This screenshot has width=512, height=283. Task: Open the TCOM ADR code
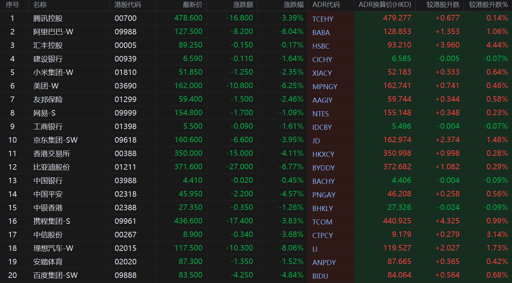pos(322,222)
